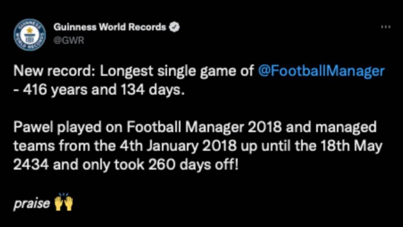Open the three-dot more options menu
This screenshot has height=227, width=403.
tap(385, 27)
